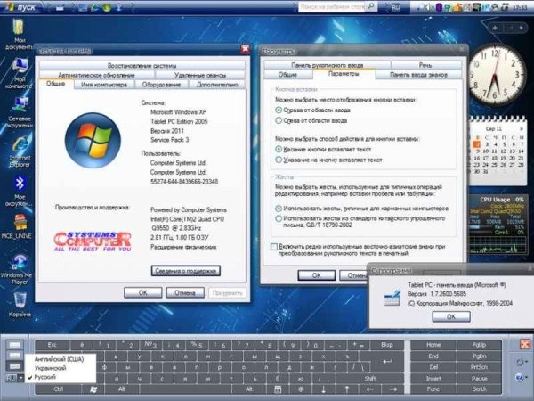Viewport: 534px width, 401px height.
Task: Open the Речь tab
Action: coord(425,65)
